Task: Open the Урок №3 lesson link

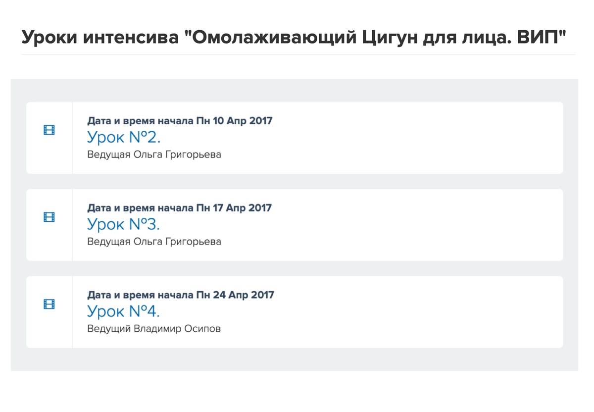Action: coord(124,224)
